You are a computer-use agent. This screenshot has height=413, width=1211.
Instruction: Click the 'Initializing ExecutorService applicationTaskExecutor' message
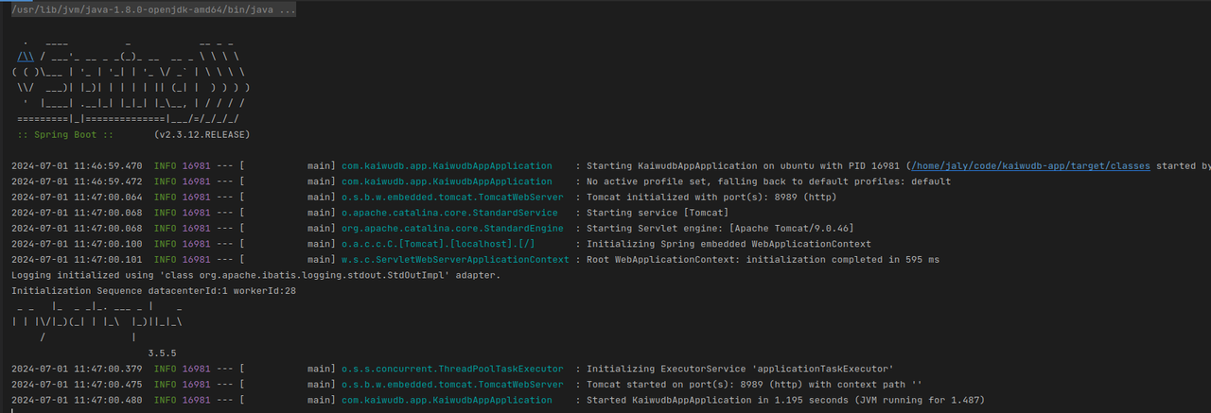pyautogui.click(x=741, y=369)
